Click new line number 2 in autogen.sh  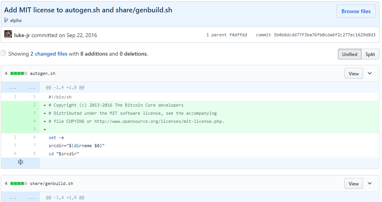34,105
